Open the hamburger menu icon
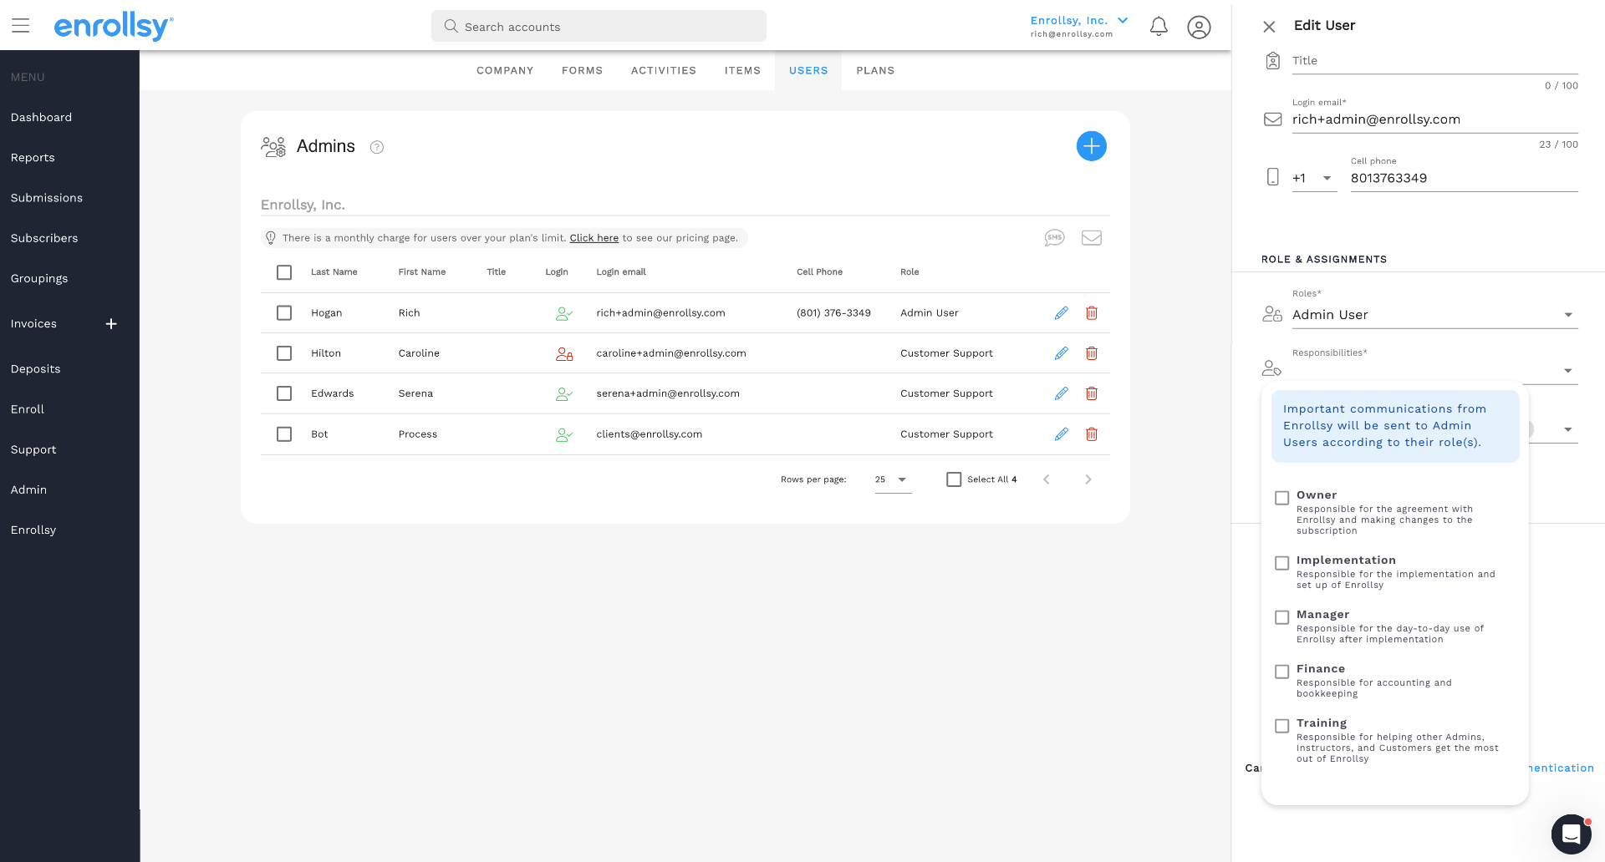 (x=21, y=26)
